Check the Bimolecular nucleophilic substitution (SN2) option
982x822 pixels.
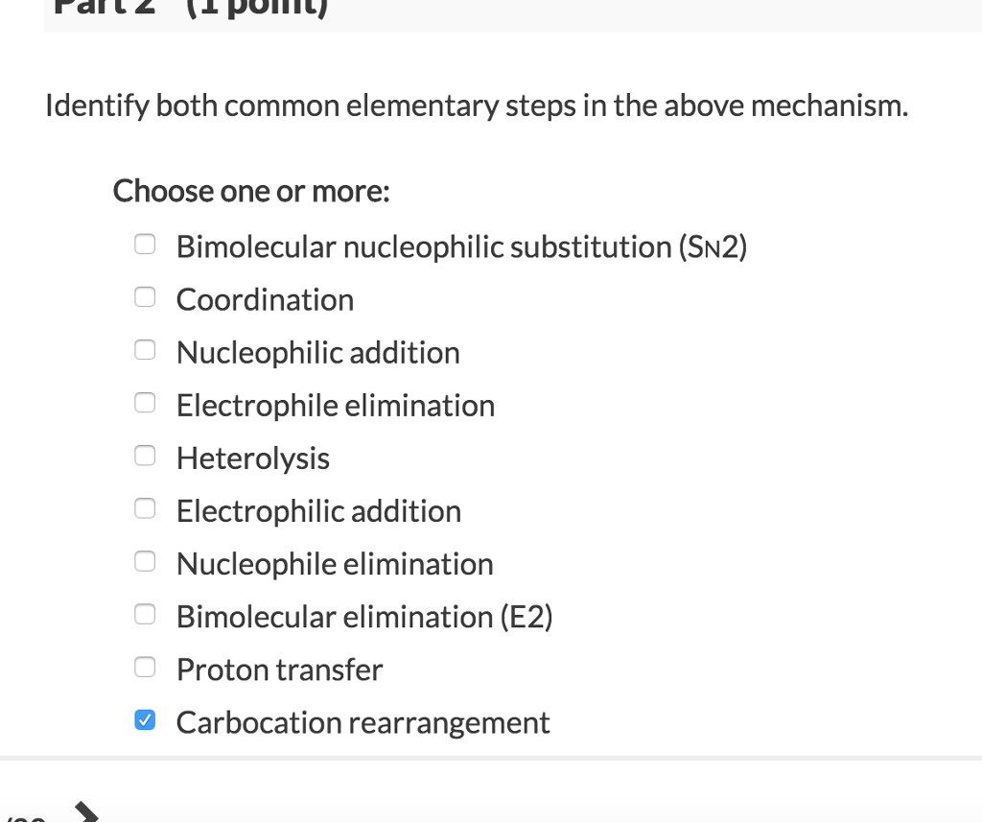145,245
